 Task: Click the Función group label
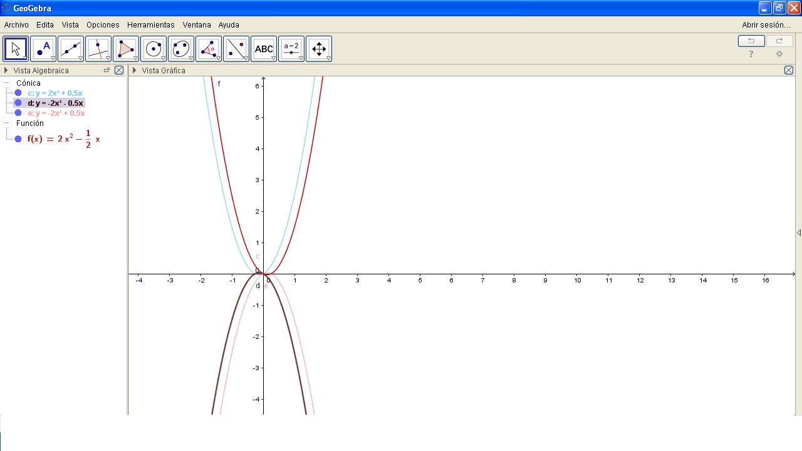pos(30,123)
